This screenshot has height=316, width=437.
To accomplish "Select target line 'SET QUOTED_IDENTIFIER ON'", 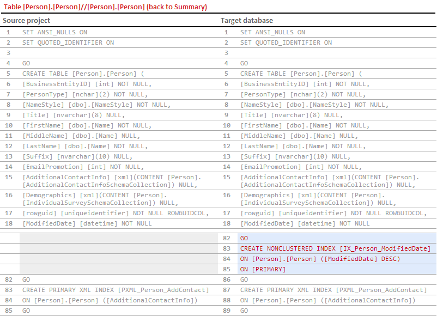I will click(286, 42).
